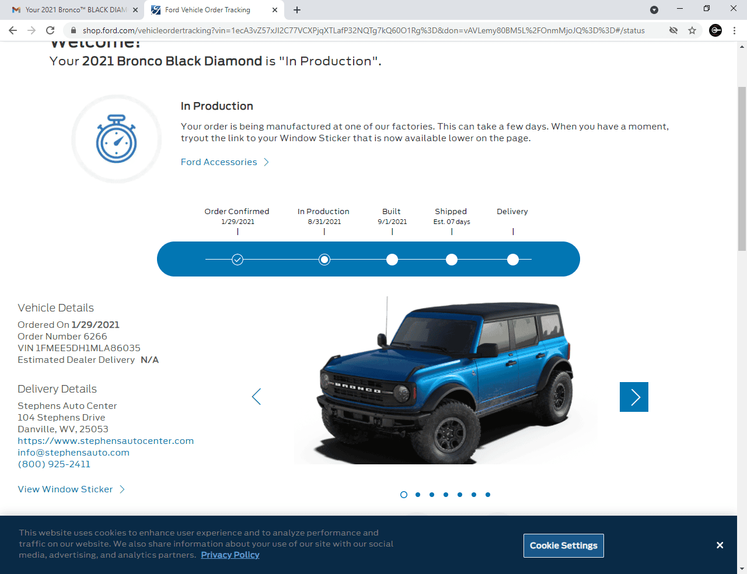Select the In Production timeline marker

pyautogui.click(x=324, y=260)
